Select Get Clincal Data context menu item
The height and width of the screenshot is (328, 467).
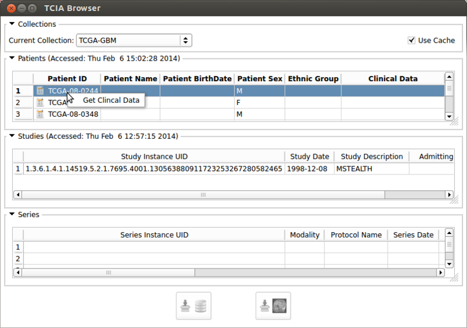click(x=111, y=100)
